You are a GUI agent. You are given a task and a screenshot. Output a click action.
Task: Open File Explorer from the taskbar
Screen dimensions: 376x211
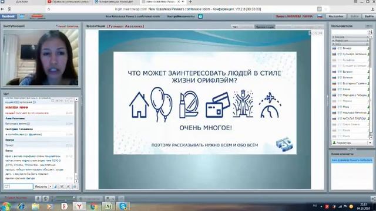click(x=35, y=206)
